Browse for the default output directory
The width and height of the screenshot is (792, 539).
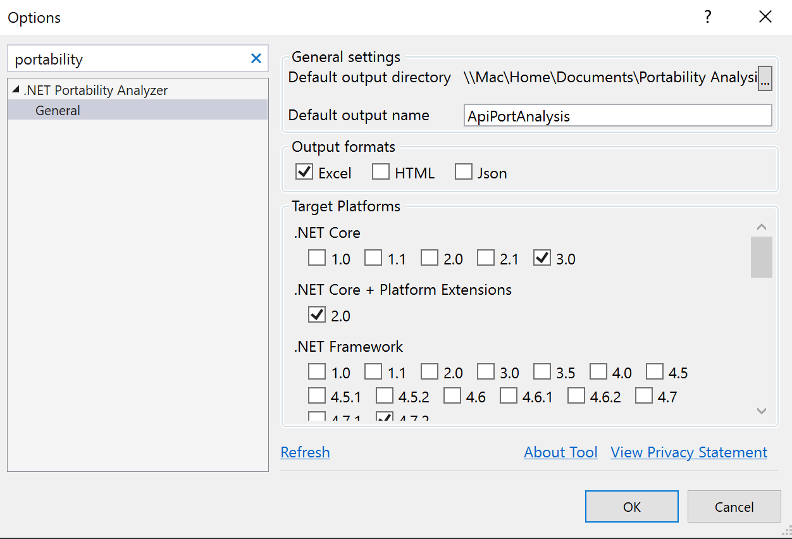point(765,78)
